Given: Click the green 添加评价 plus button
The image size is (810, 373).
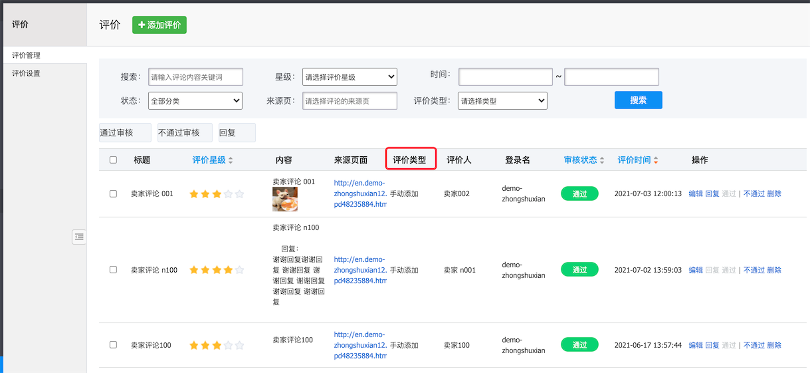Looking at the screenshot, I should point(159,25).
